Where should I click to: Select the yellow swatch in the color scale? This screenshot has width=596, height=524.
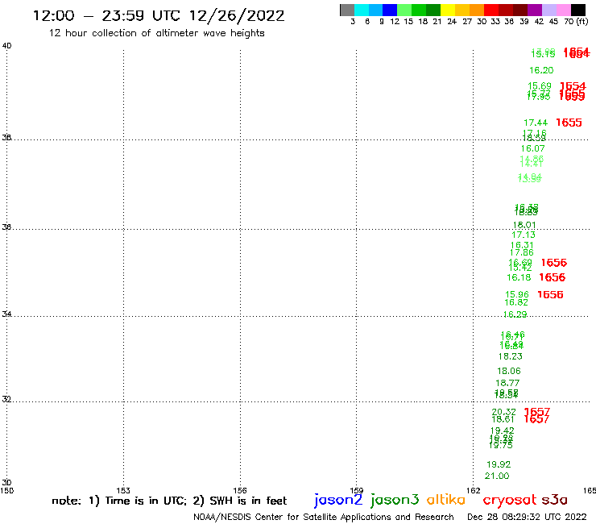pyautogui.click(x=448, y=10)
